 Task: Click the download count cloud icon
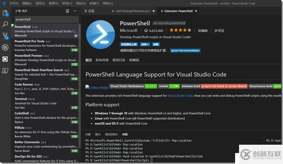click(x=146, y=31)
